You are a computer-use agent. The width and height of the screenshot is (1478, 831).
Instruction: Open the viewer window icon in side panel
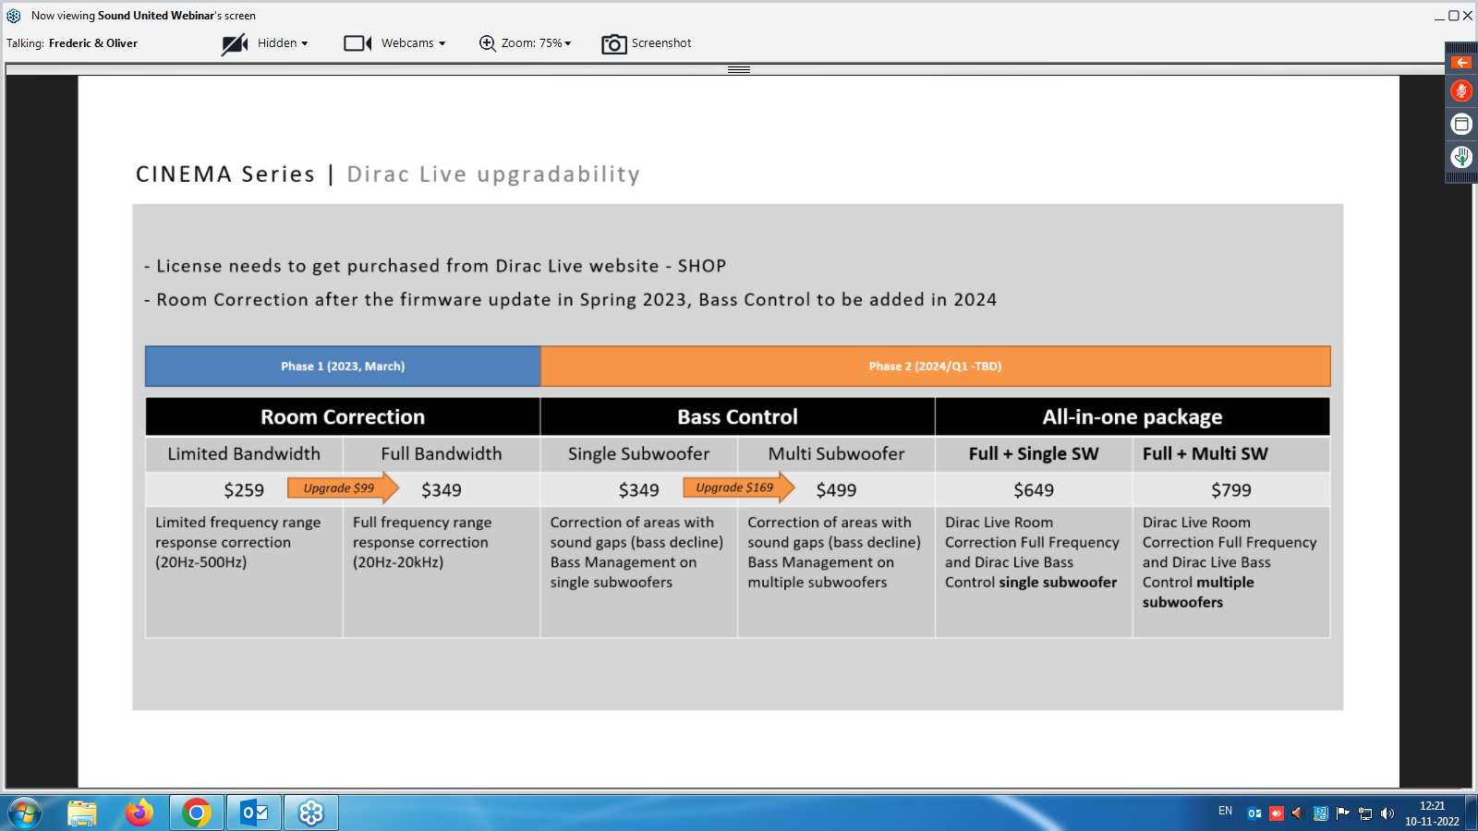pyautogui.click(x=1461, y=124)
